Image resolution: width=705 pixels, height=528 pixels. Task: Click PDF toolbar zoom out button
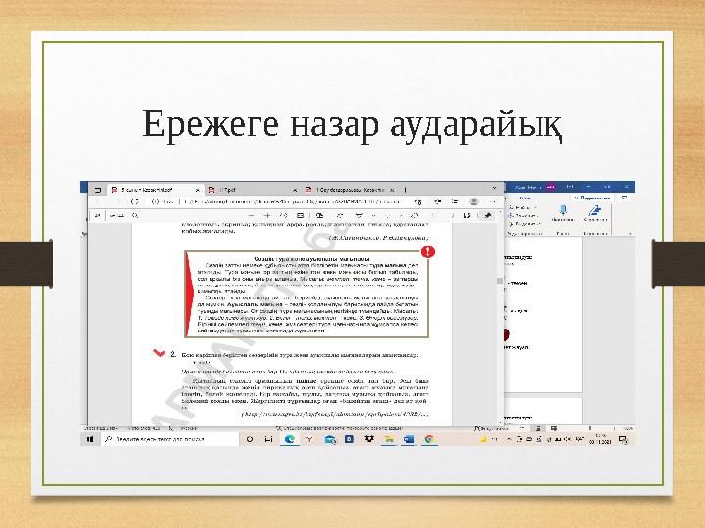[x=251, y=216]
